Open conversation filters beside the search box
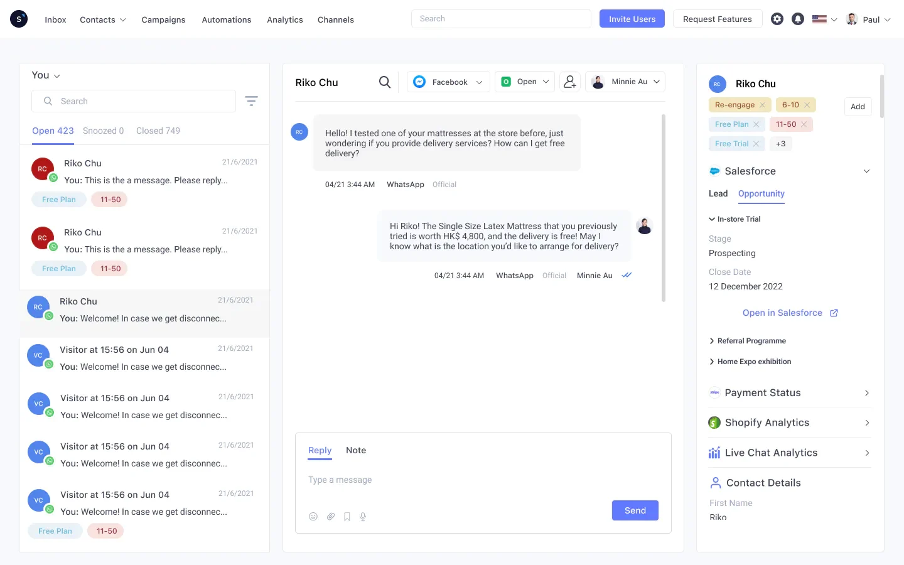This screenshot has width=904, height=565. [251, 100]
